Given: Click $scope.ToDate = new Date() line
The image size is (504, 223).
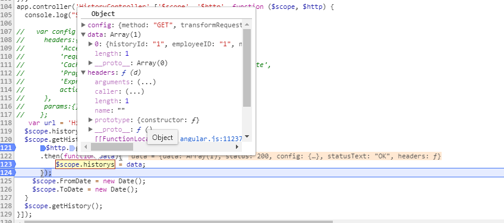Looking at the screenshot, I should [x=85, y=189].
